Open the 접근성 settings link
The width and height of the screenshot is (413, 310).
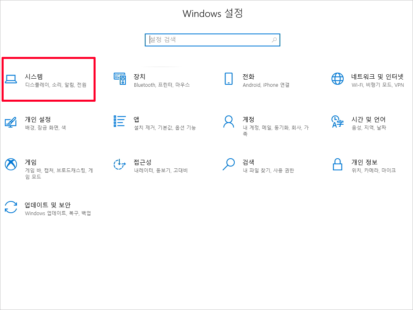click(x=142, y=162)
